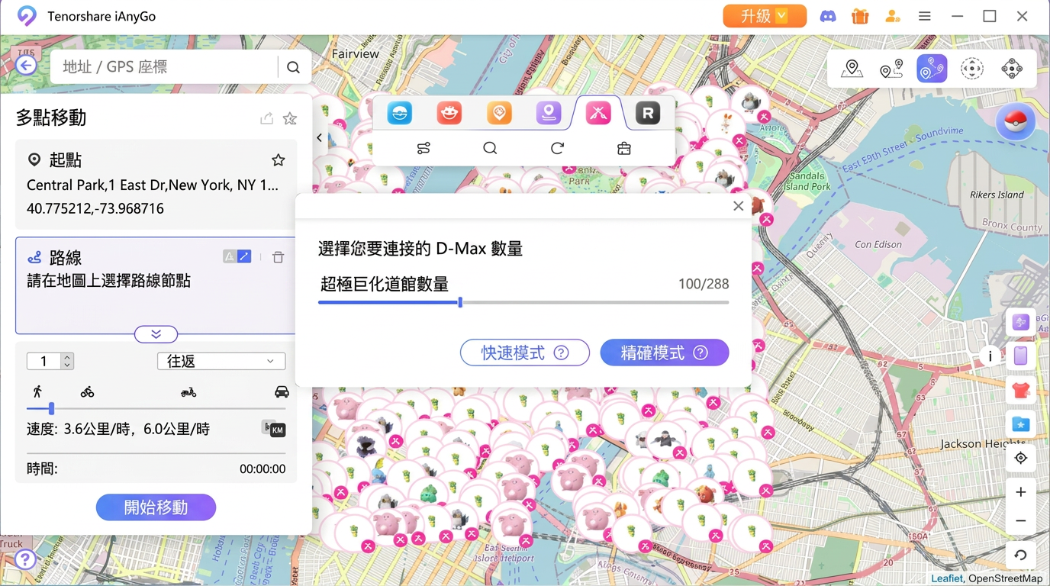Screen dimensions: 1050x586
Task: Close the D-Max quantity dialog
Action: click(x=738, y=206)
